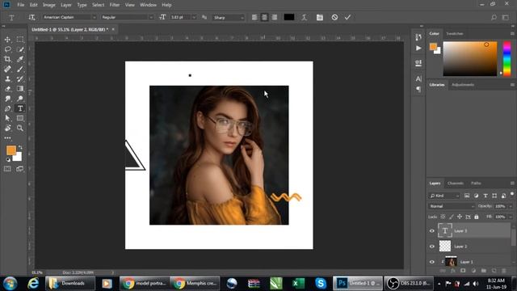
Task: Hide Layer 1 using its eye icon
Action: [432, 262]
